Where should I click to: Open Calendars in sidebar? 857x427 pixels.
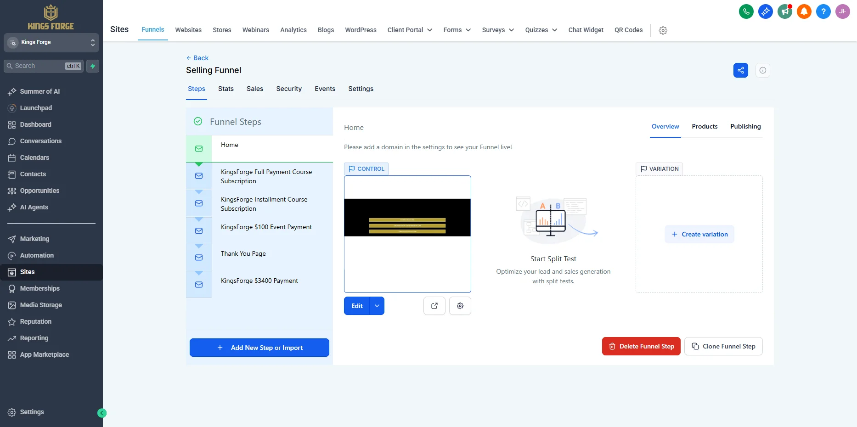(34, 157)
